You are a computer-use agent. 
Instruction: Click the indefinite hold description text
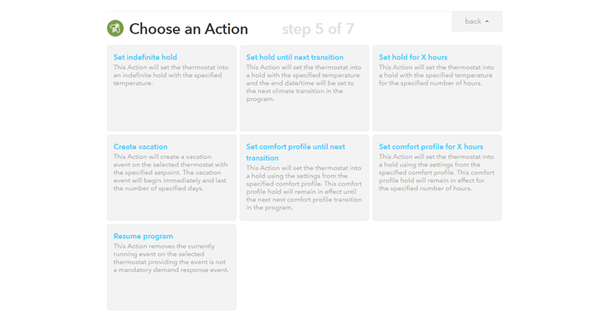(x=171, y=75)
